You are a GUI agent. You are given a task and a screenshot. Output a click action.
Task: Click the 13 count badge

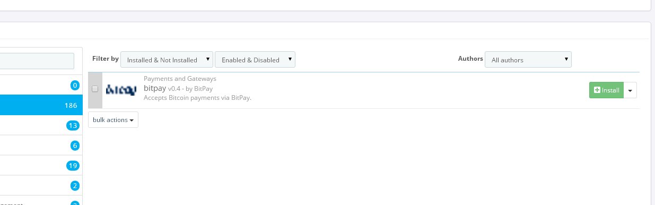click(73, 125)
